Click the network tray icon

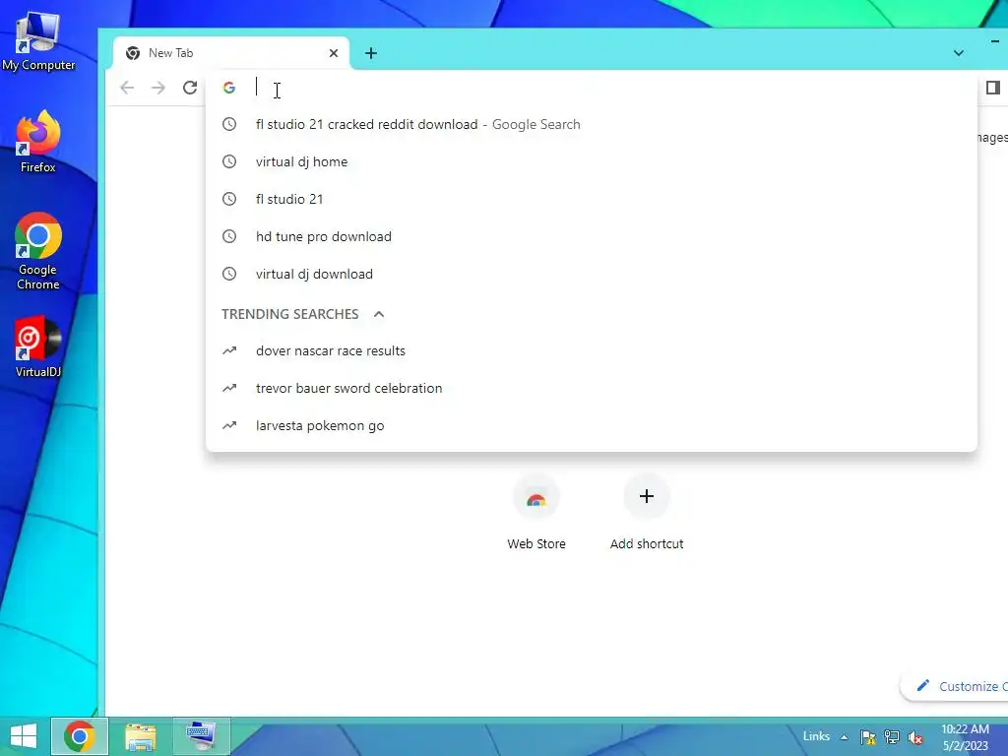(x=892, y=737)
